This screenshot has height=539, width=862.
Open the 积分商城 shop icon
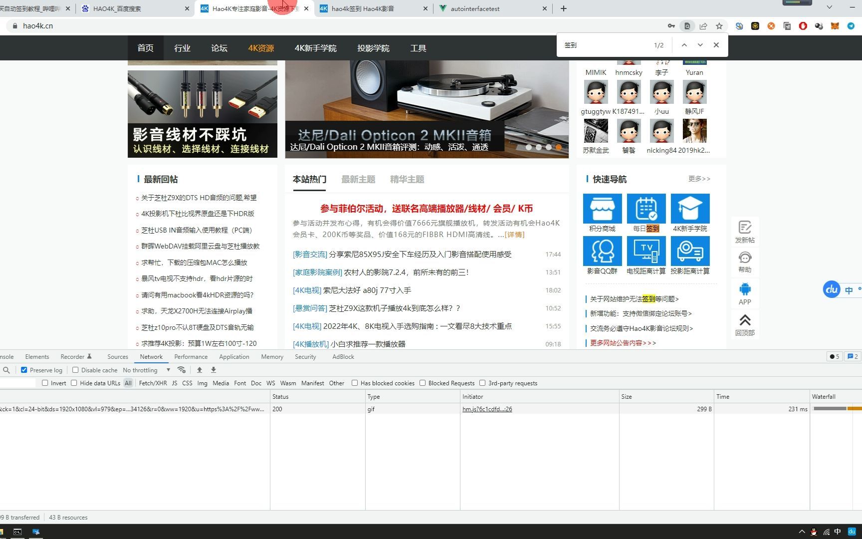click(x=602, y=208)
